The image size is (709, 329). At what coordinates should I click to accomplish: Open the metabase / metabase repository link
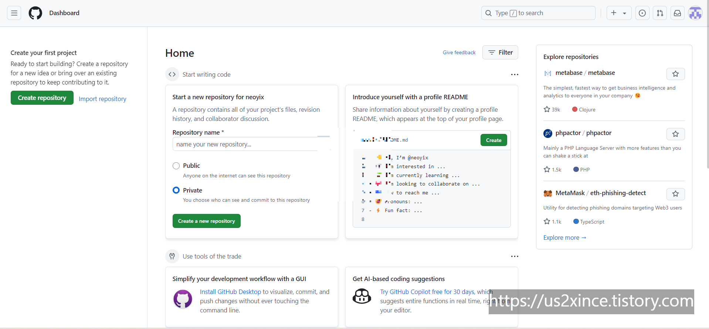[x=585, y=73]
